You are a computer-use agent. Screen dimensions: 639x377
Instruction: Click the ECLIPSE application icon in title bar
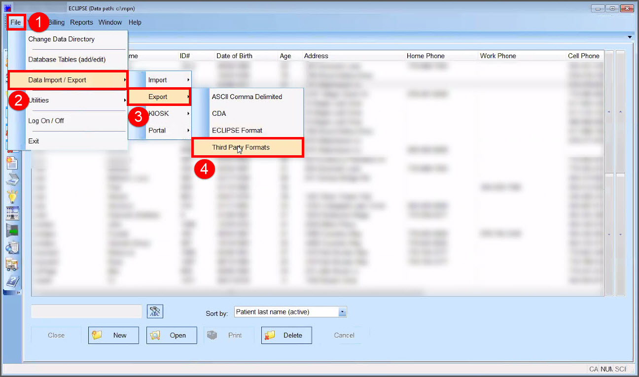[x=7, y=8]
